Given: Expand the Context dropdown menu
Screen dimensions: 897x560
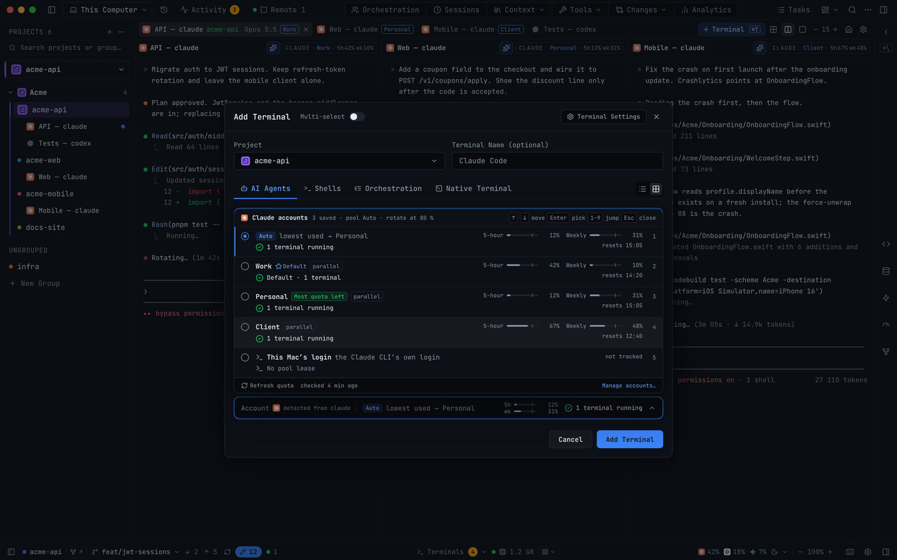Looking at the screenshot, I should click(x=519, y=10).
